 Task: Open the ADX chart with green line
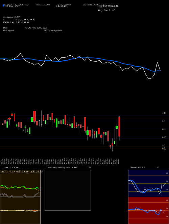coord(20,183)
